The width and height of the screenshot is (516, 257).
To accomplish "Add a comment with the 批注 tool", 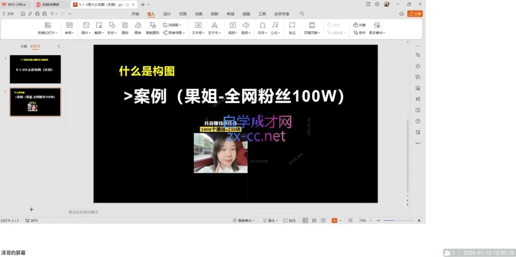I will click(292, 28).
